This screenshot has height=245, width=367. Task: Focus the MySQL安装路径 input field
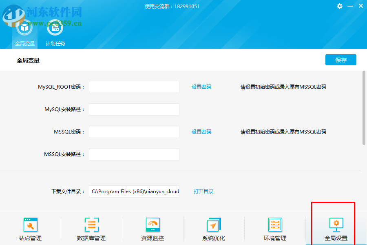tap(134, 109)
